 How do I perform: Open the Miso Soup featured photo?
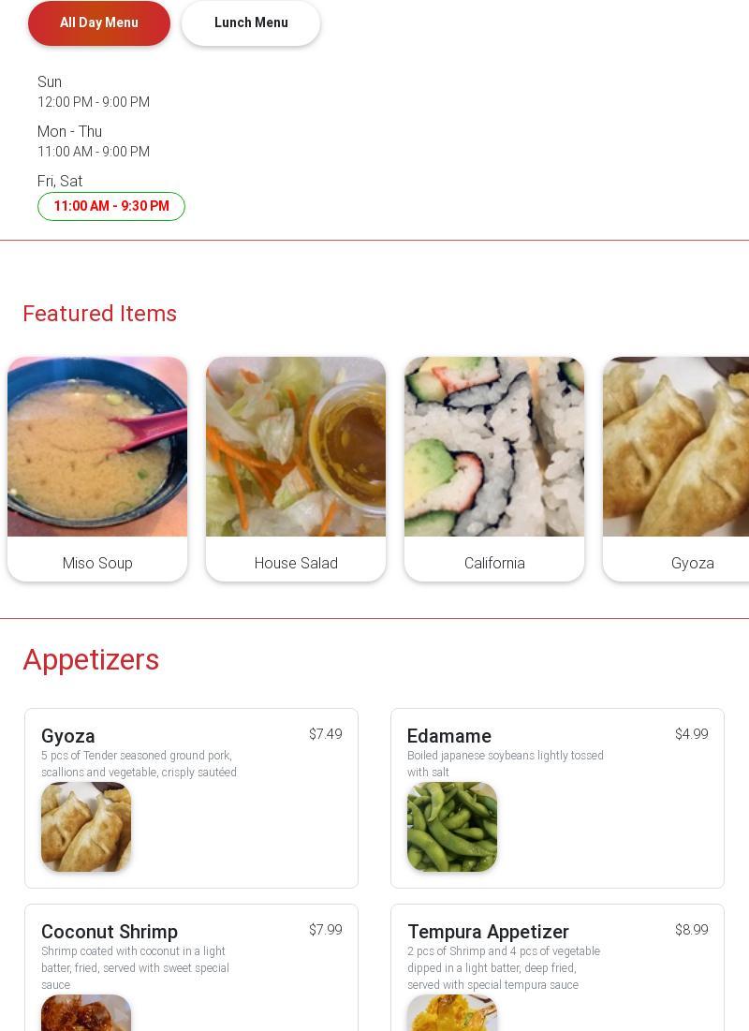coord(97,447)
